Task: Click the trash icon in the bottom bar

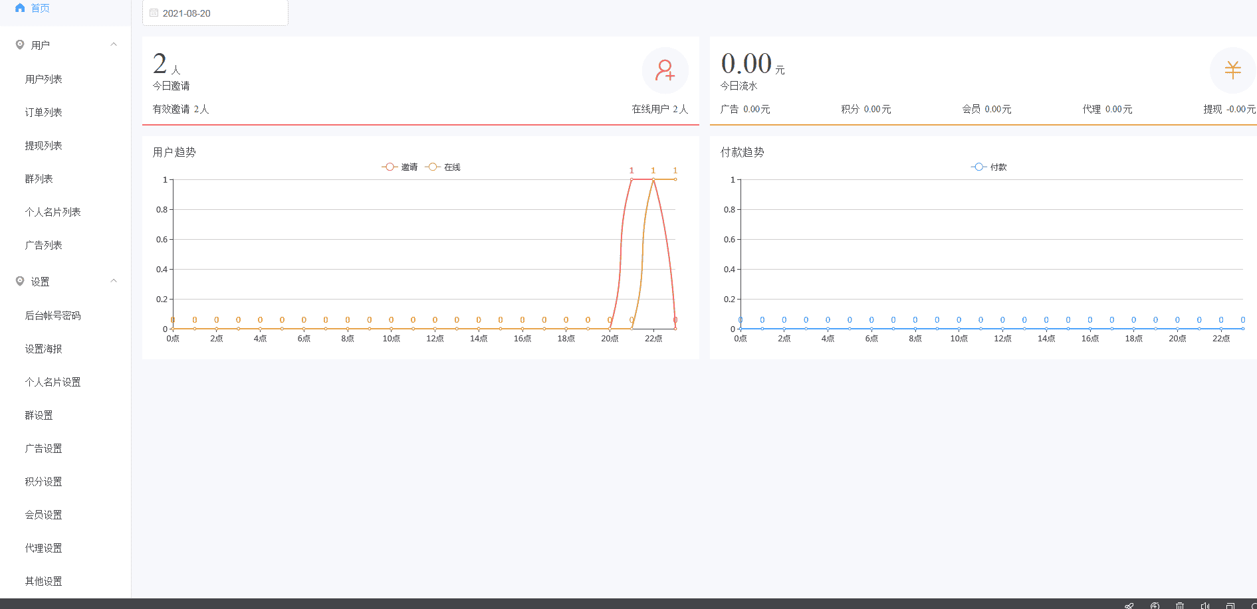Action: (x=1180, y=605)
